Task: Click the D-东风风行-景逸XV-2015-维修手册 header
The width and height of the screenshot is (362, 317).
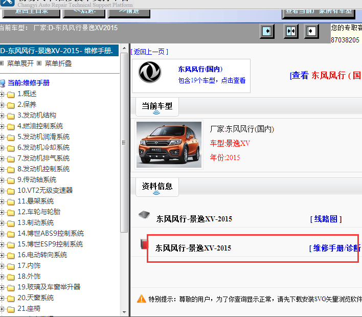Action: point(59,51)
